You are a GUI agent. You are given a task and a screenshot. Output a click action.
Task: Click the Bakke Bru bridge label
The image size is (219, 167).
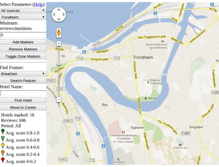(x=177, y=40)
